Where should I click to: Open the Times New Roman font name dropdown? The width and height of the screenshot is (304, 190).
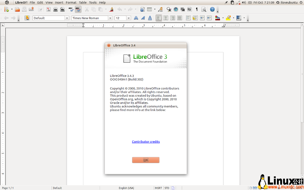(x=110, y=18)
